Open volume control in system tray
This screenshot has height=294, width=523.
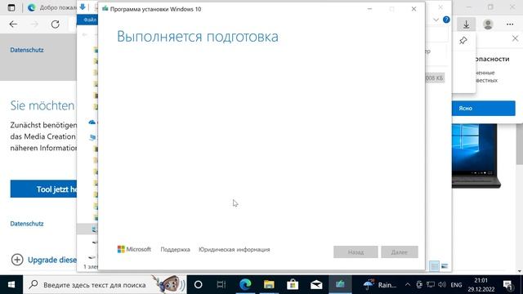tap(442, 285)
